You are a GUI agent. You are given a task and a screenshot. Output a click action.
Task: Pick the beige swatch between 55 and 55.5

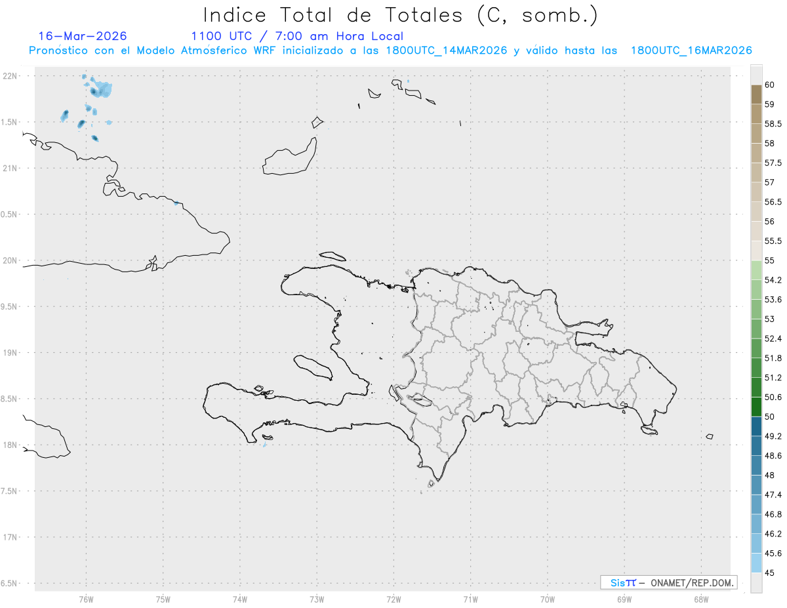tap(756, 251)
